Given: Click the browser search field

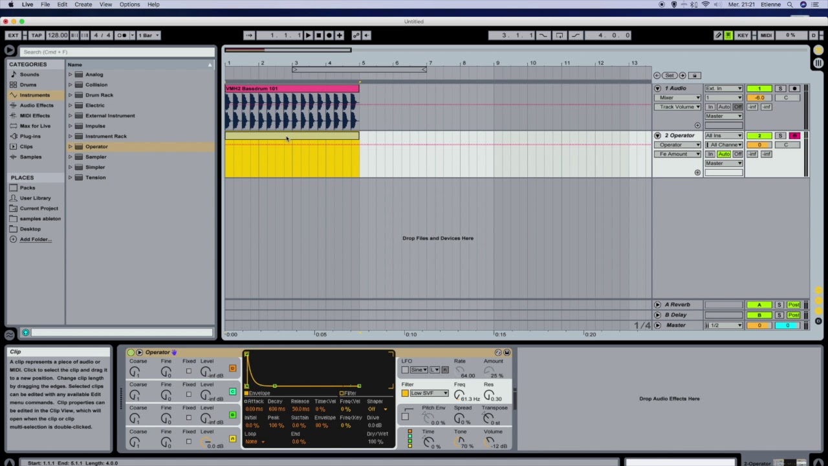Looking at the screenshot, I should tap(118, 52).
